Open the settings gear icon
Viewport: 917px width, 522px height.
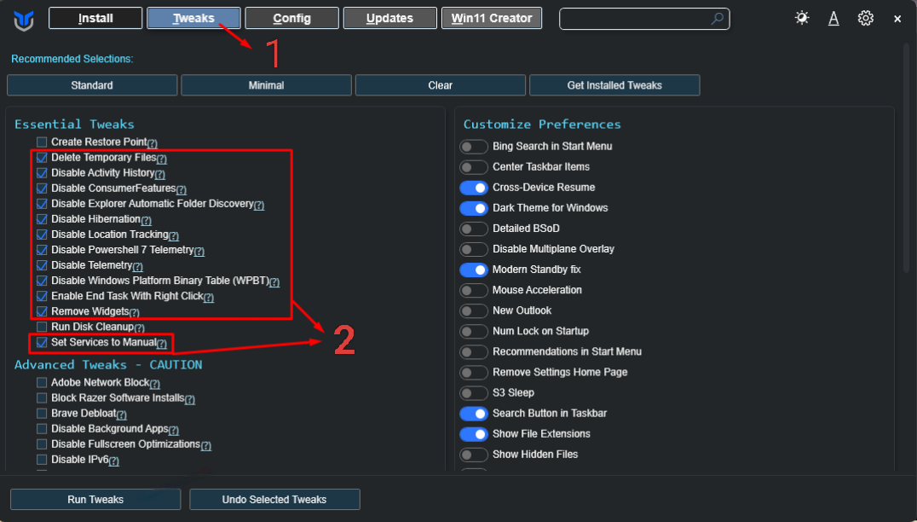(x=866, y=18)
